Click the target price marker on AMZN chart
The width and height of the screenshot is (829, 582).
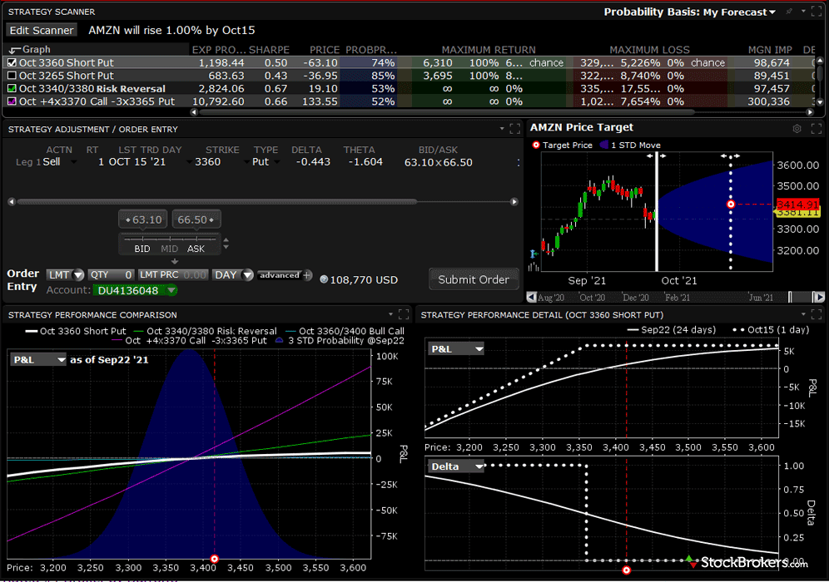click(731, 204)
